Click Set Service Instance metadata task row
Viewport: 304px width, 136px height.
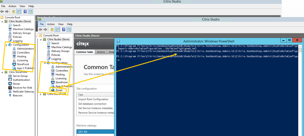point(95,108)
